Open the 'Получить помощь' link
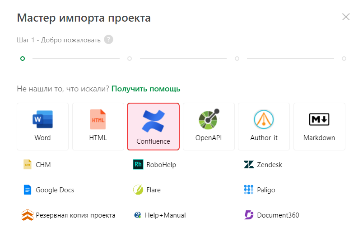This screenshot has height=236, width=363. pyautogui.click(x=146, y=89)
